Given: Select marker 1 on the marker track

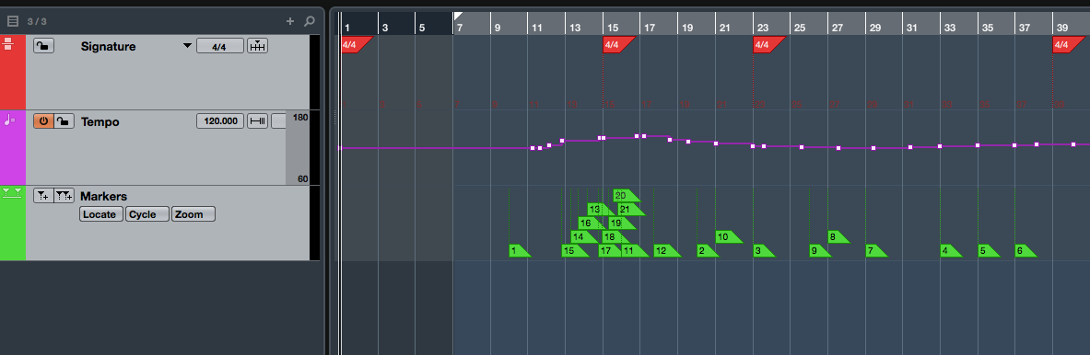Looking at the screenshot, I should pyautogui.click(x=518, y=250).
